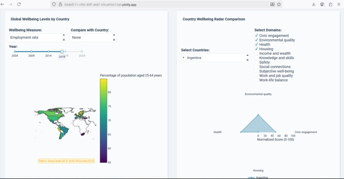This screenshot has width=344, height=179.
Task: Go forward to the next page
Action: (x=11, y=4)
